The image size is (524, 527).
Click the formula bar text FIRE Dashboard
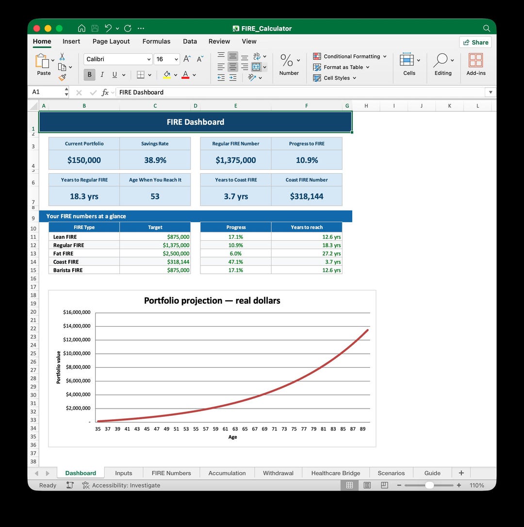click(x=141, y=92)
